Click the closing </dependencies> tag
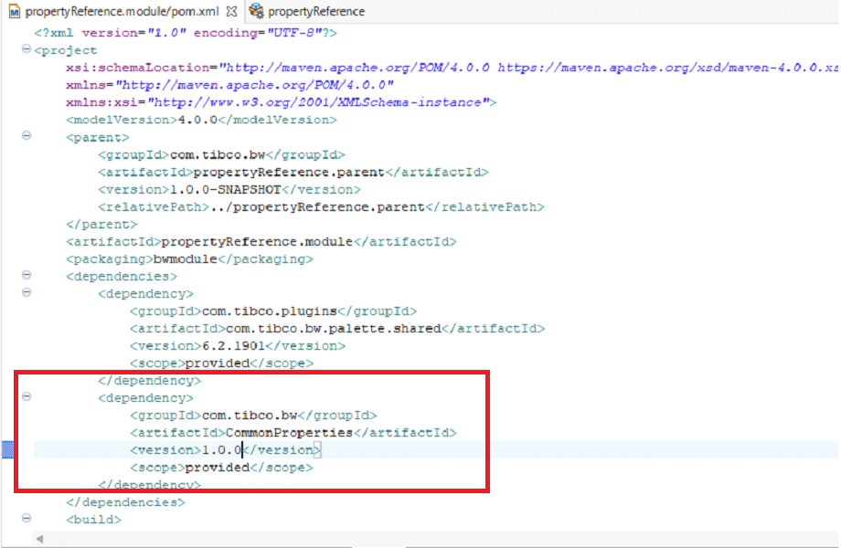The height and width of the screenshot is (548, 841). [x=125, y=502]
